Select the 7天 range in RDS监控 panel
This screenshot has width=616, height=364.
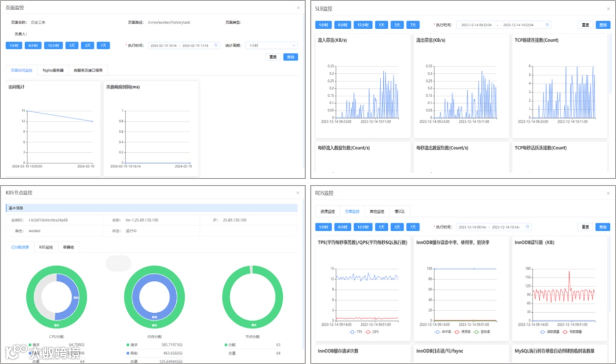[x=413, y=227]
